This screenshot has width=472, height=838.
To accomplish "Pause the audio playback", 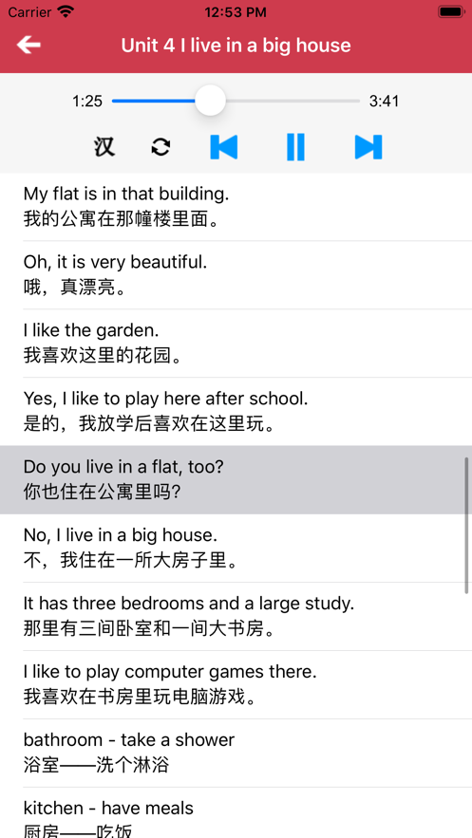I will [295, 146].
